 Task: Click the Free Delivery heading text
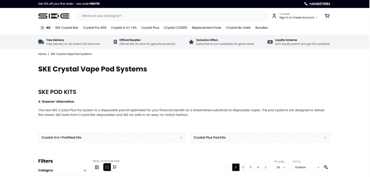point(55,40)
